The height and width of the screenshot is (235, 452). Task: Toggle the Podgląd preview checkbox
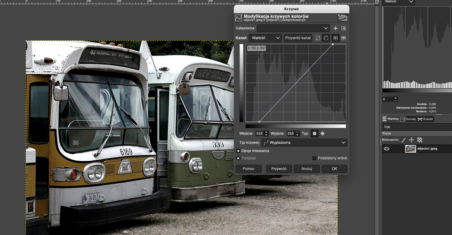pyautogui.click(x=238, y=158)
